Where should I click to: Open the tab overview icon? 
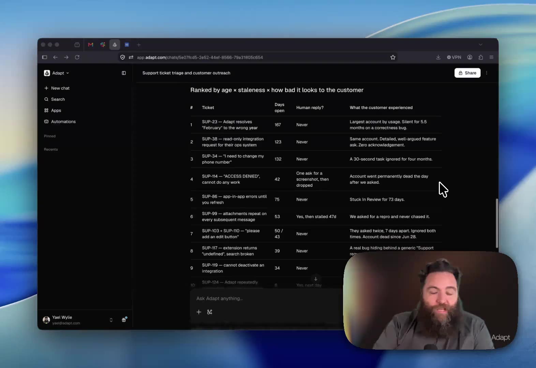tap(77, 45)
